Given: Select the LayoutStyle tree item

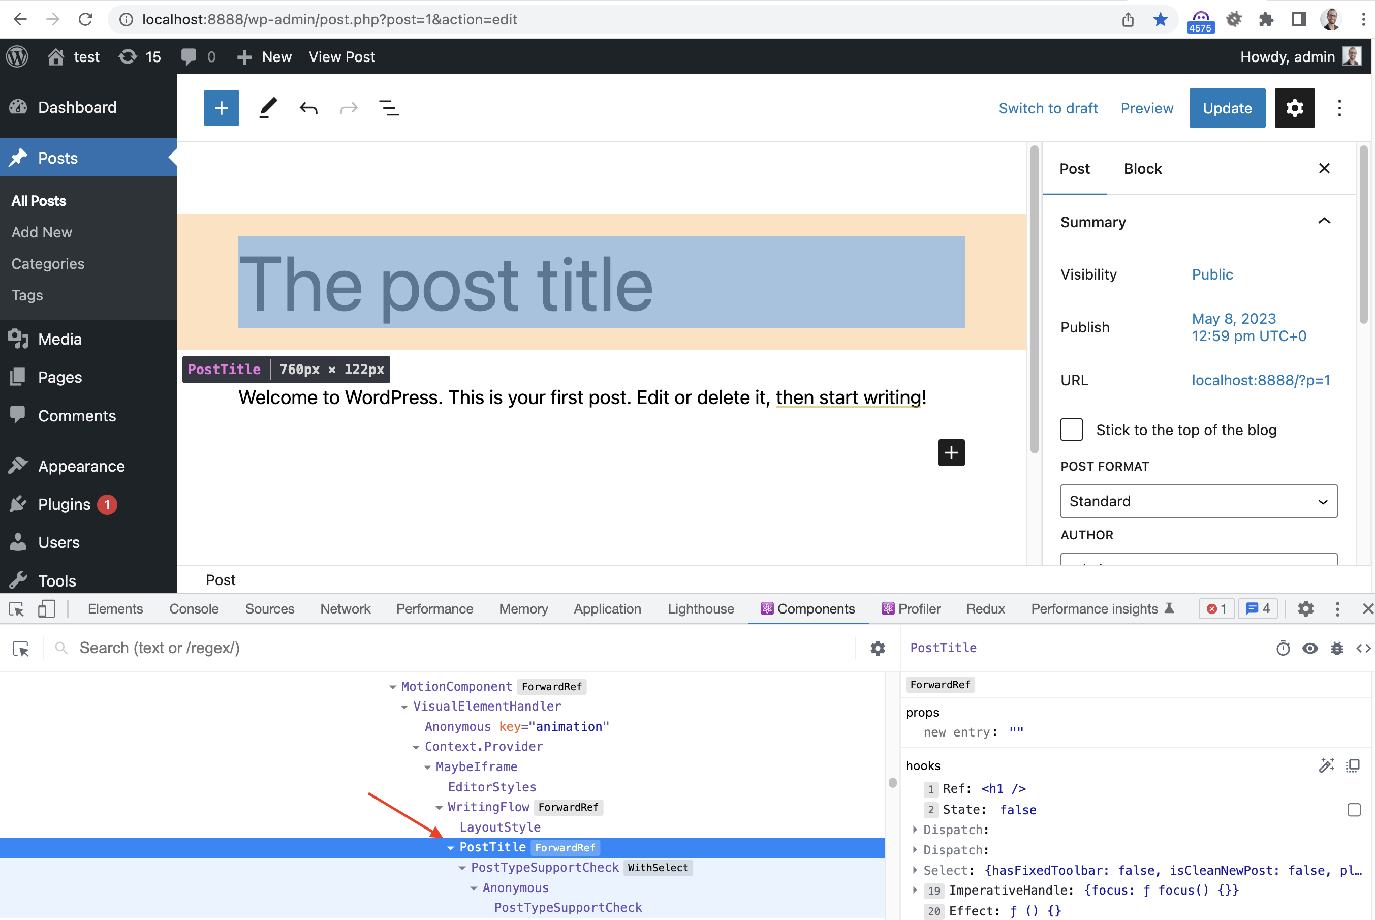Looking at the screenshot, I should tap(500, 827).
